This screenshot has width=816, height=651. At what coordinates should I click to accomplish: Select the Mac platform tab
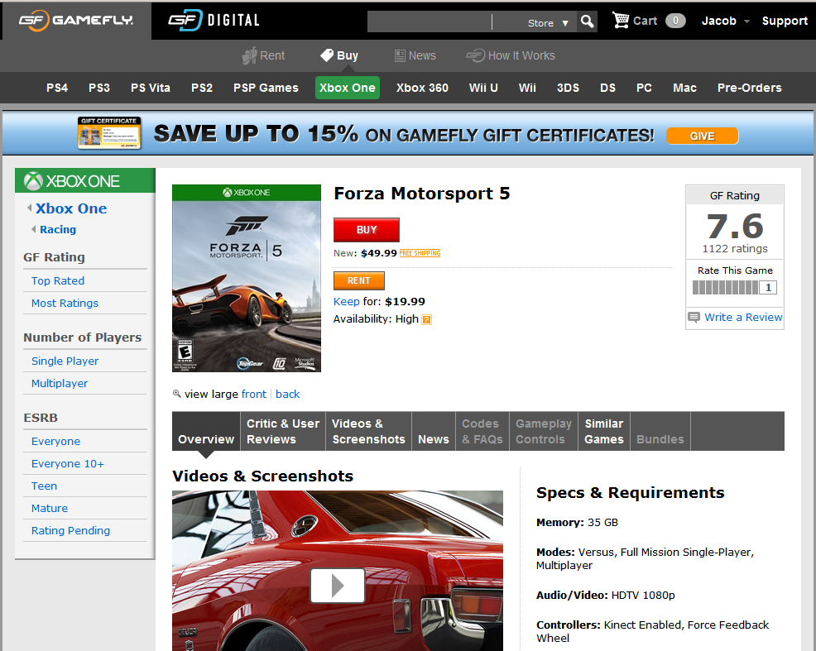pos(684,88)
